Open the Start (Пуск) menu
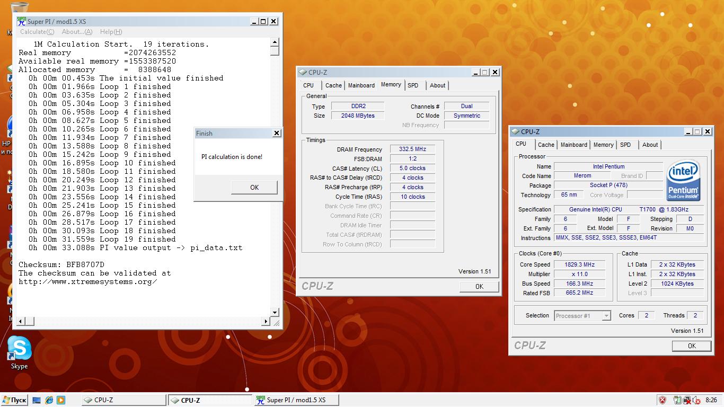724x407 pixels. 14,400
